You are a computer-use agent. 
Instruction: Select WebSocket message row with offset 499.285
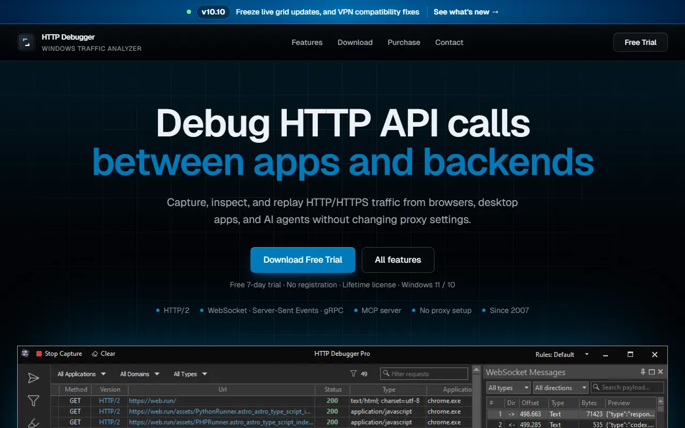[571, 424]
